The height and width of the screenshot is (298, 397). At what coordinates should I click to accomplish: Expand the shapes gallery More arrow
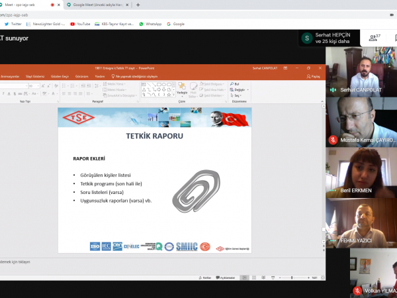click(x=173, y=95)
